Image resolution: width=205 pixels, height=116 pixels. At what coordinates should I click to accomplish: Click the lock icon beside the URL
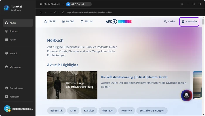(x=63, y=12)
